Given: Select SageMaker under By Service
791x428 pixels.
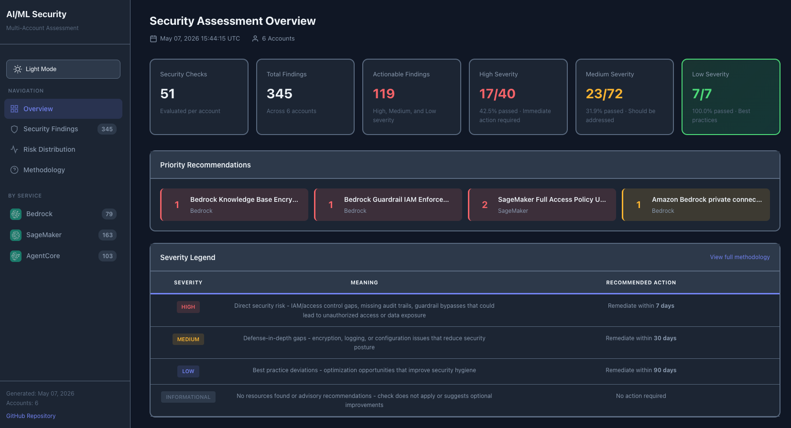Looking at the screenshot, I should pos(63,235).
